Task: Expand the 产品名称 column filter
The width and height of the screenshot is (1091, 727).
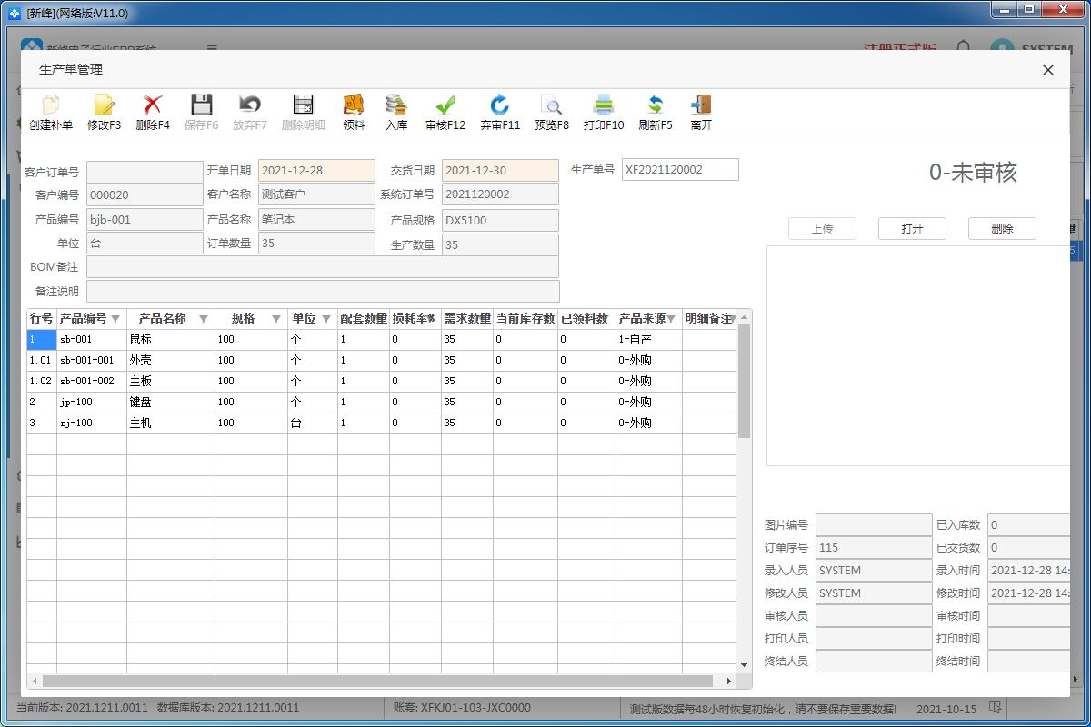Action: pyautogui.click(x=204, y=319)
